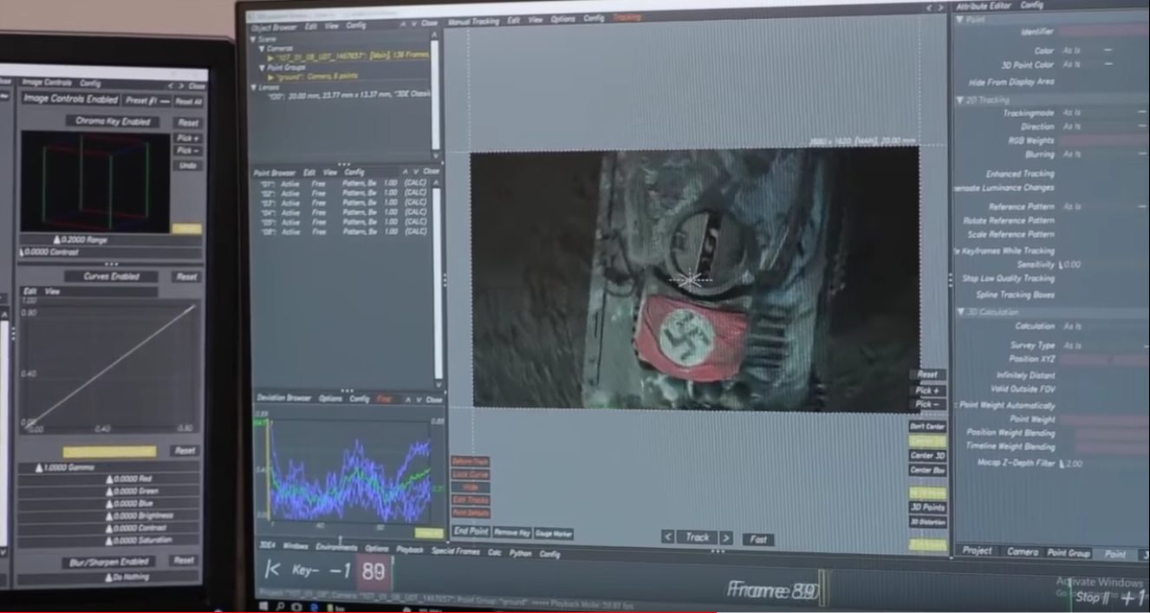Switch to the Point tab
The image size is (1150, 613).
[1115, 554]
